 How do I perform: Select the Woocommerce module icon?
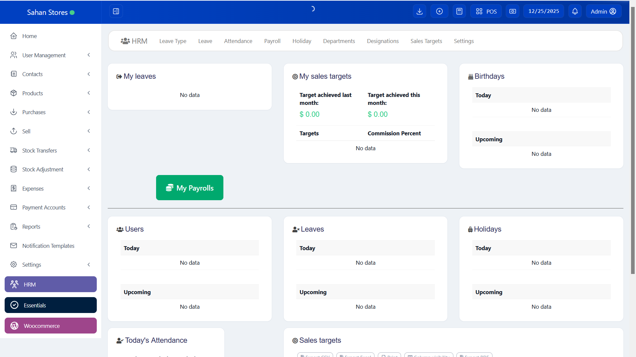(14, 326)
